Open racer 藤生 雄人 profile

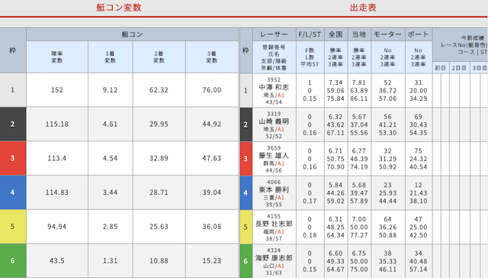[274, 156]
